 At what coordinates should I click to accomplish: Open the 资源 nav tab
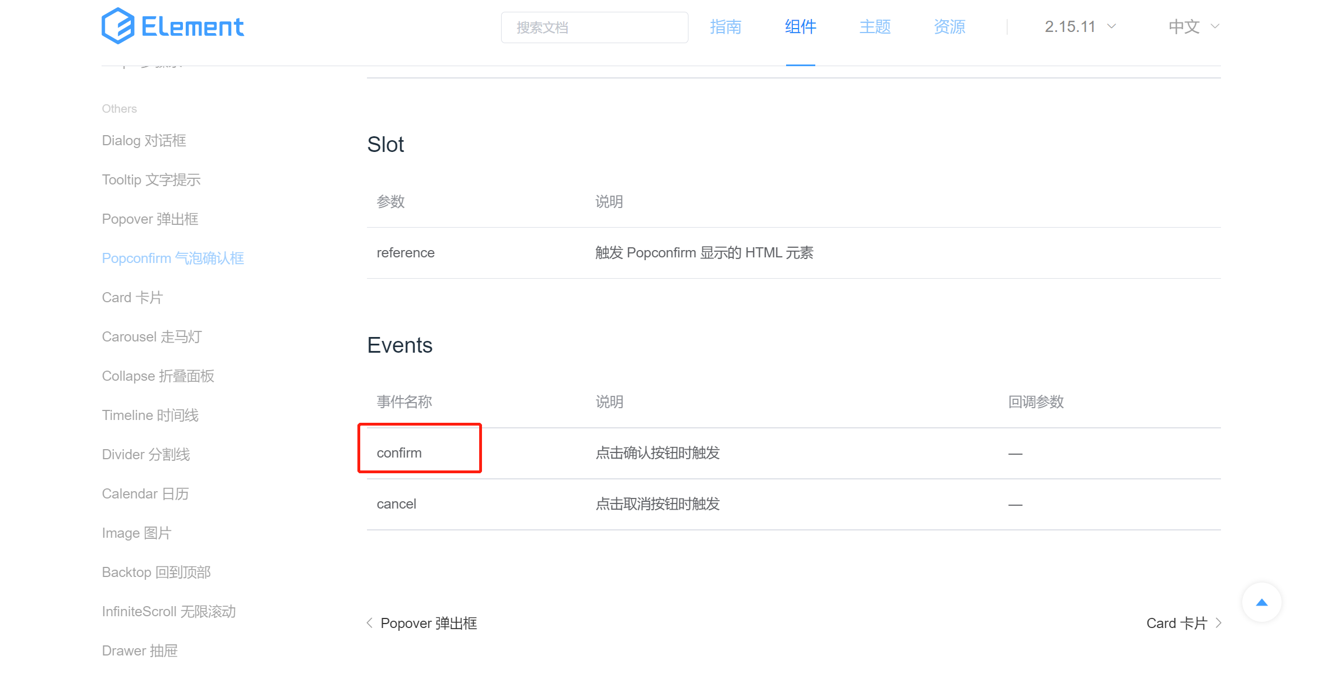(x=949, y=26)
